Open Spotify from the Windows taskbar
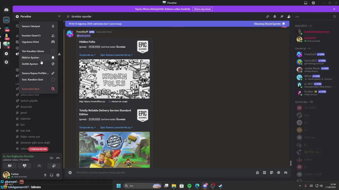The height and width of the screenshot is (190, 339). coord(189,186)
